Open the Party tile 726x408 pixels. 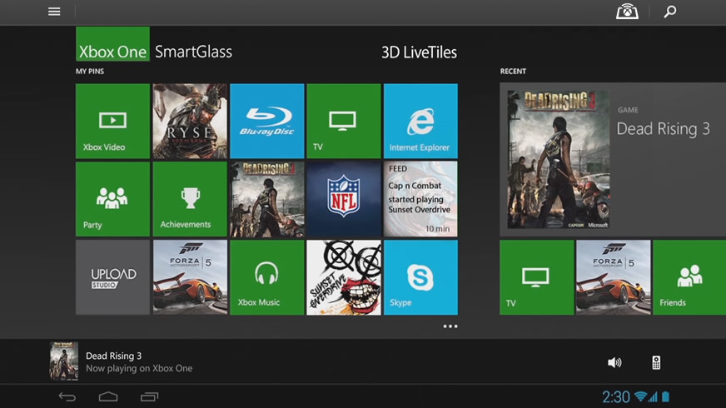coord(112,199)
